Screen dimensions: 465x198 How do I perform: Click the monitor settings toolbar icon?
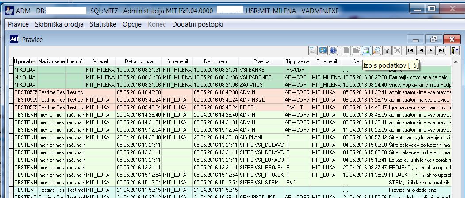(323, 51)
